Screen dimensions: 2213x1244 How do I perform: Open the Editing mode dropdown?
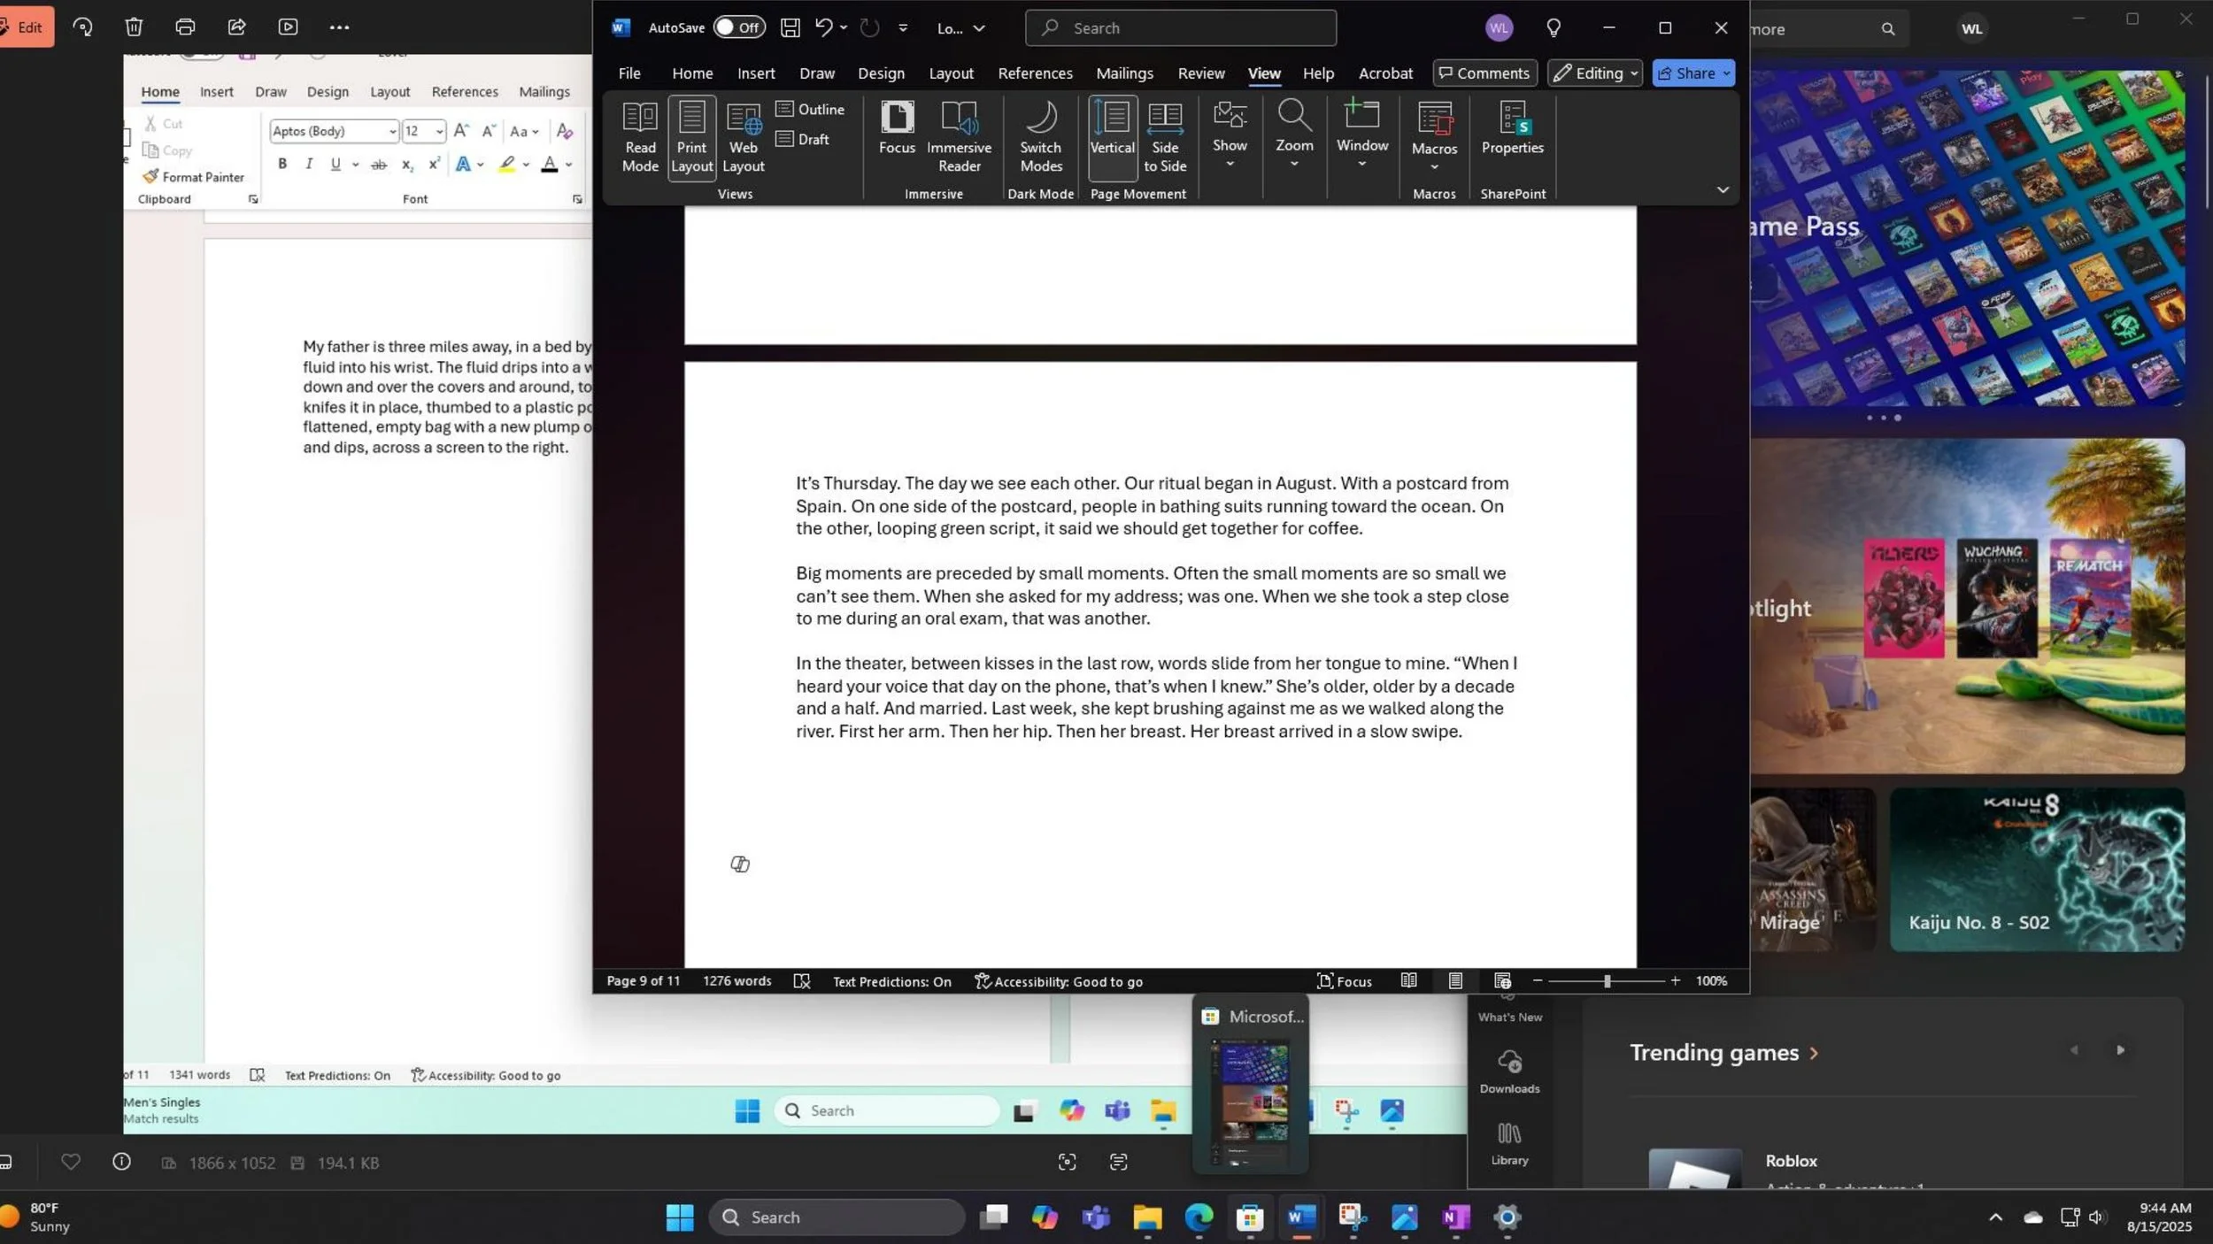(x=1595, y=73)
